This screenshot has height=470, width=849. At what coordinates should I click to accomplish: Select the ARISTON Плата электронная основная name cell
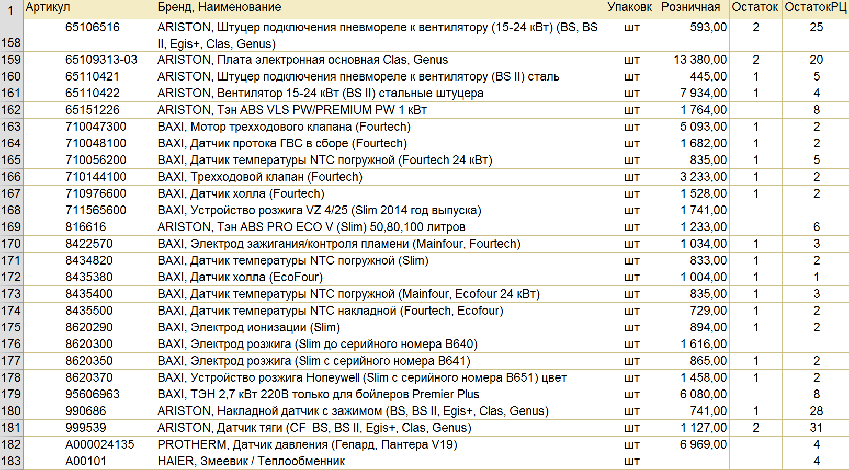380,60
